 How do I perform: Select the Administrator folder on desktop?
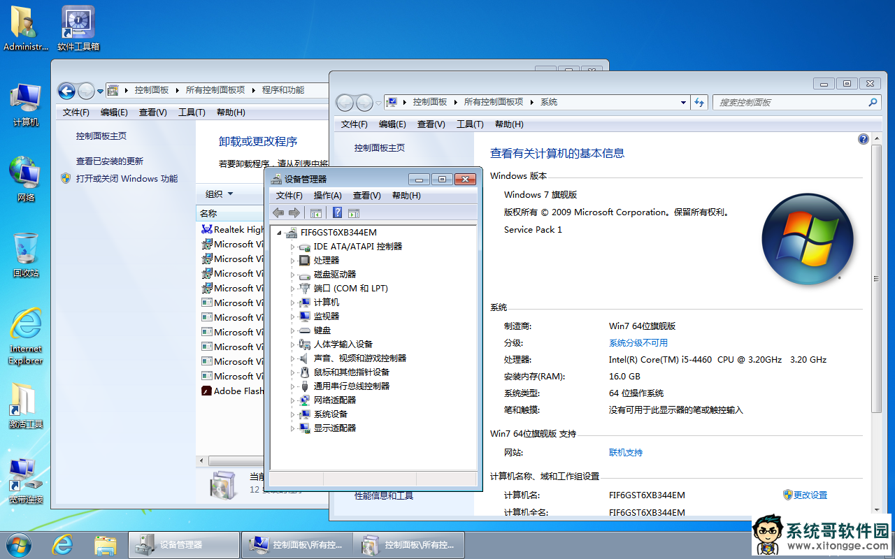[26, 28]
